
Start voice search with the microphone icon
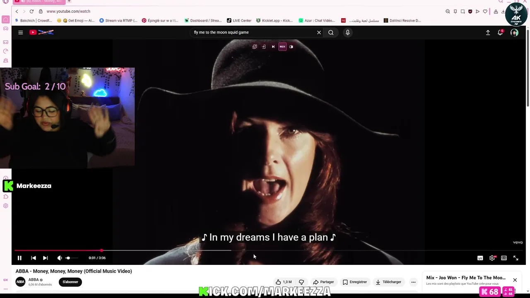[347, 32]
